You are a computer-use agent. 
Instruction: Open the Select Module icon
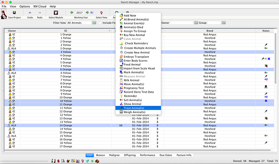click(55, 13)
